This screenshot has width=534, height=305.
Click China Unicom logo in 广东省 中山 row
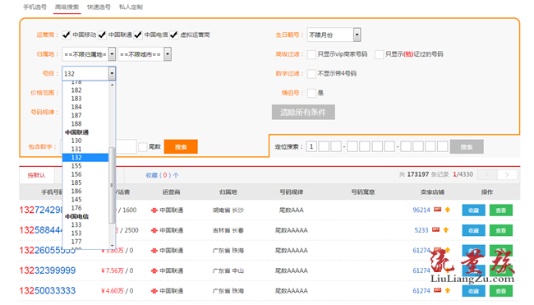(154, 271)
